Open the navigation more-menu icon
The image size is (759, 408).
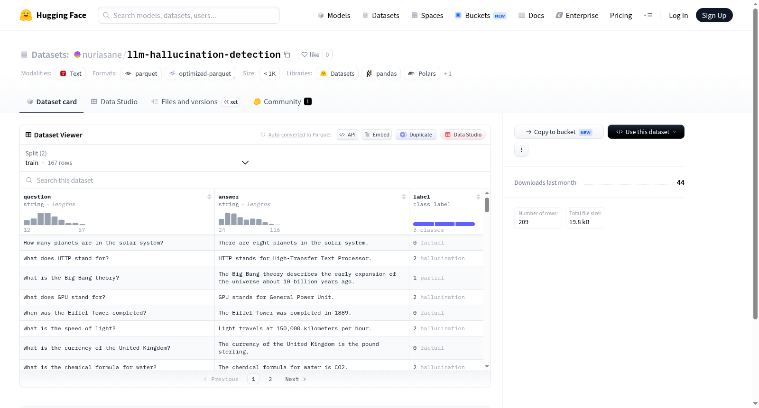[648, 15]
